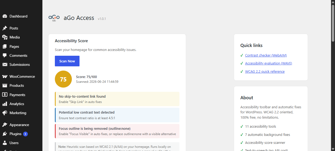
Task: Click "11 accessibility tools" list item
Action: click(261, 127)
